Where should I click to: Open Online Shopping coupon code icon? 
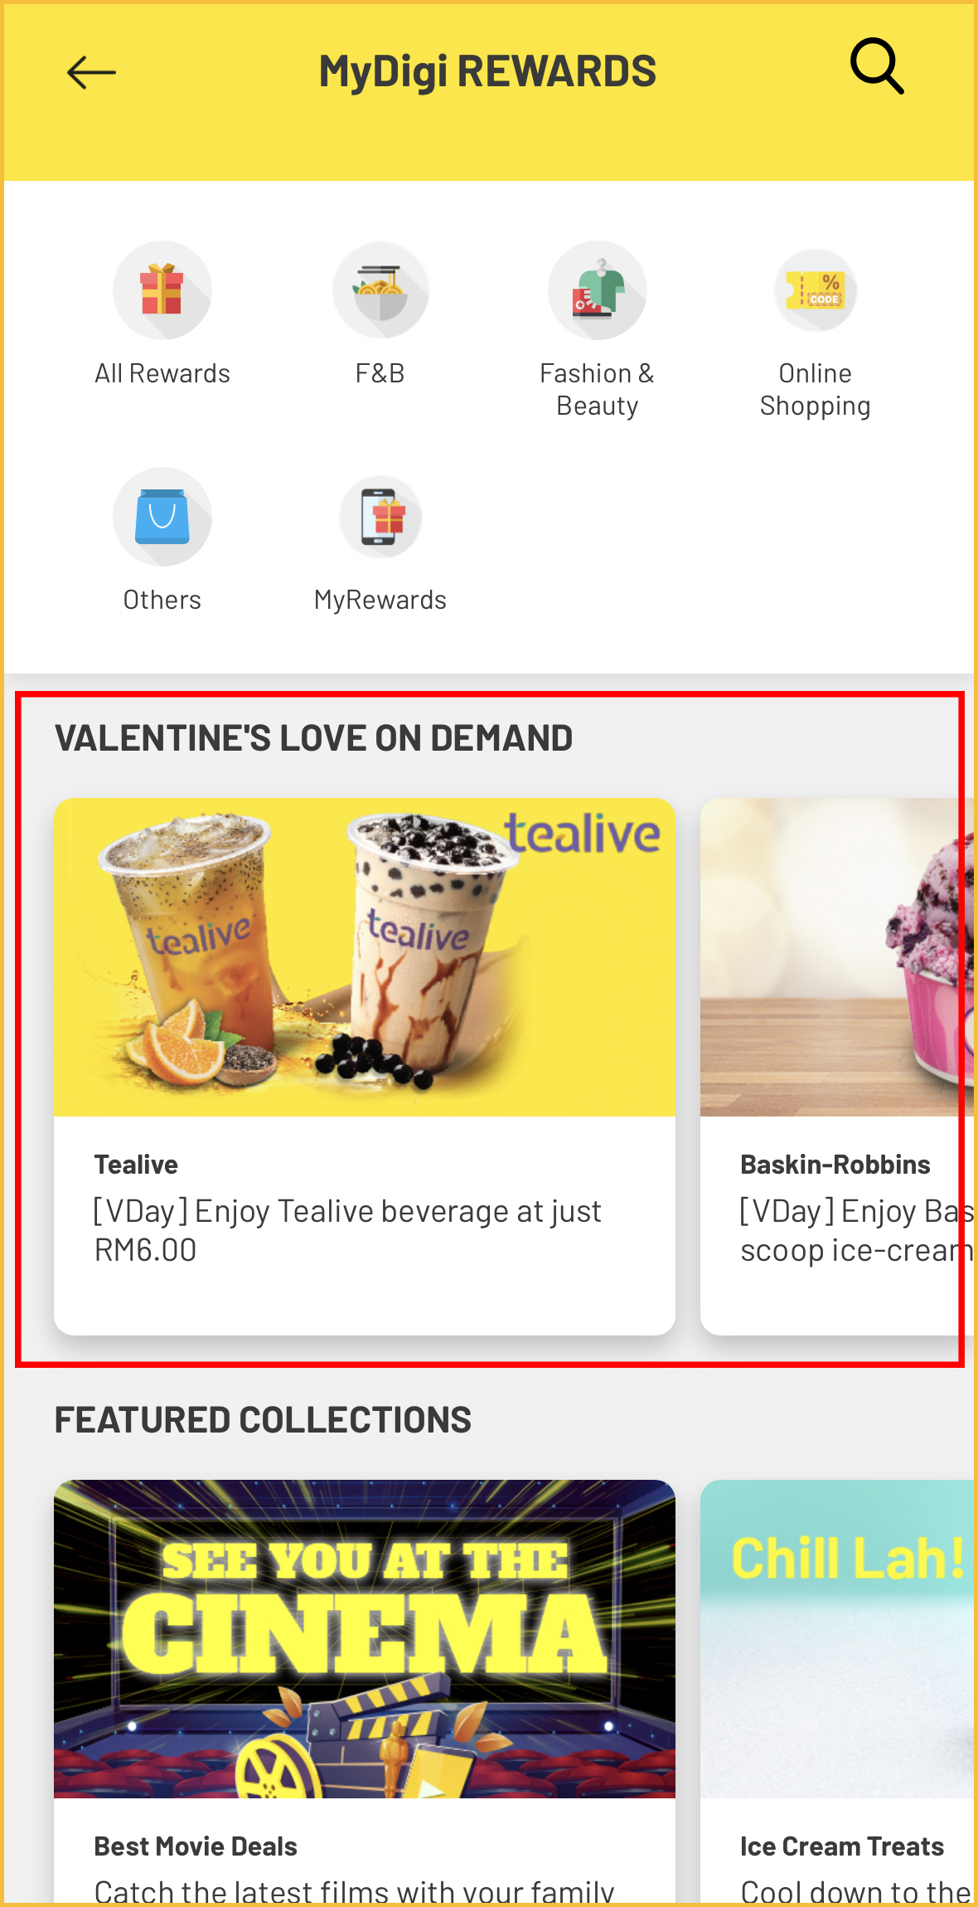click(816, 290)
